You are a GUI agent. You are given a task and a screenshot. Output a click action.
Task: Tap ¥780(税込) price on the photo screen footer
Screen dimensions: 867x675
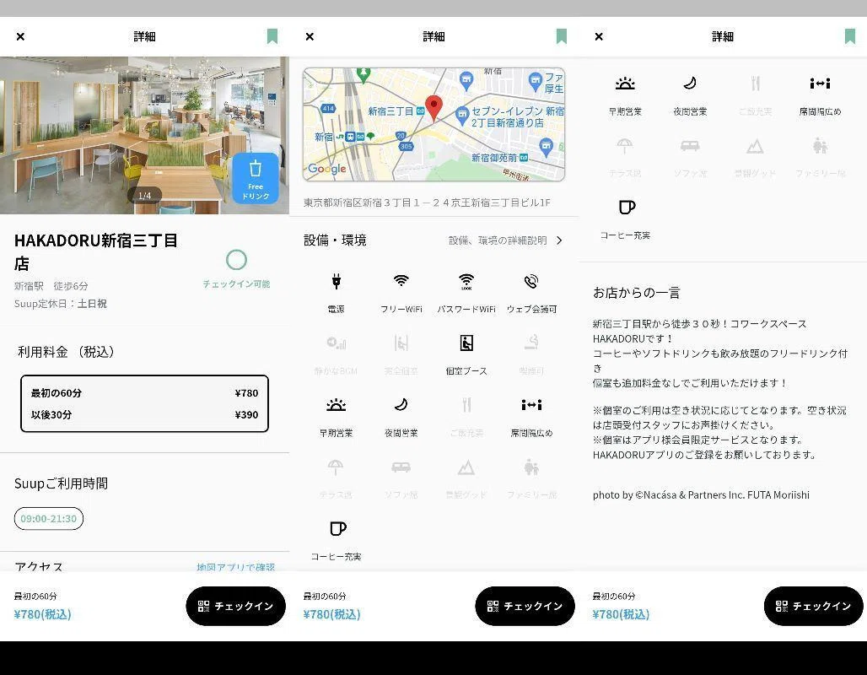42,614
